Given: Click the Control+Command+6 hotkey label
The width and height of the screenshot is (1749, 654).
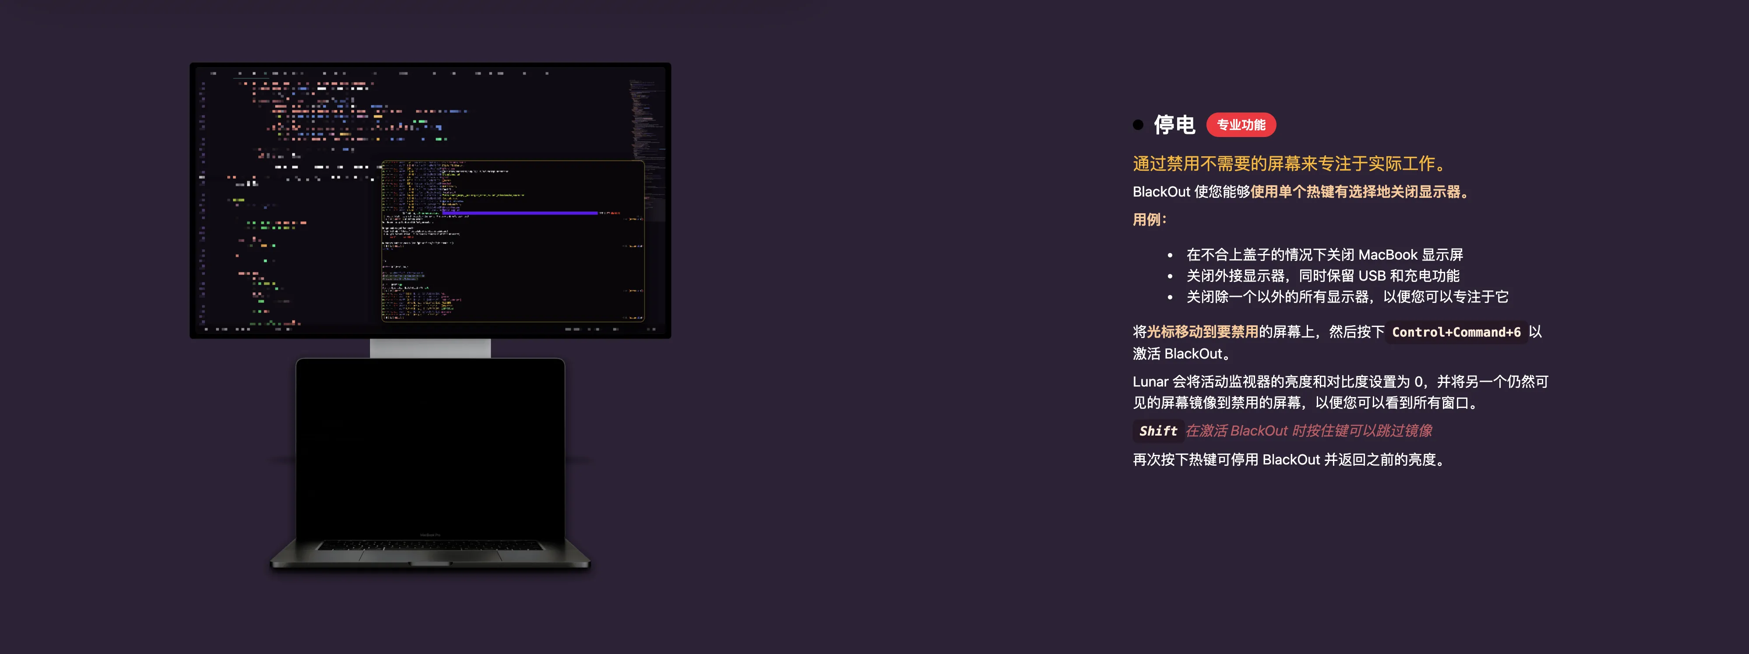Looking at the screenshot, I should [1456, 332].
